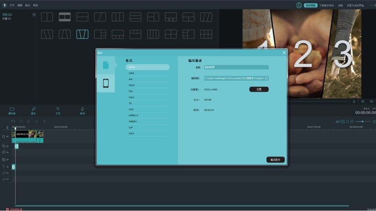Open the Transitions tool icon
The height and width of the screenshot is (211, 376).
click(x=83, y=111)
